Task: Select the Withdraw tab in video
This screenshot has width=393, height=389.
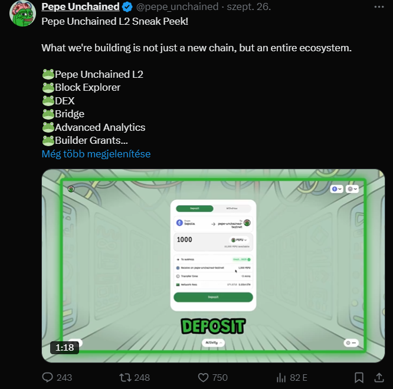Action: click(232, 208)
